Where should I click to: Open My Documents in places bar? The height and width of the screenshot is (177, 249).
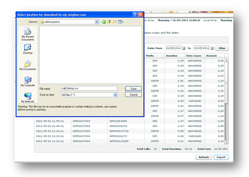[x=28, y=65]
